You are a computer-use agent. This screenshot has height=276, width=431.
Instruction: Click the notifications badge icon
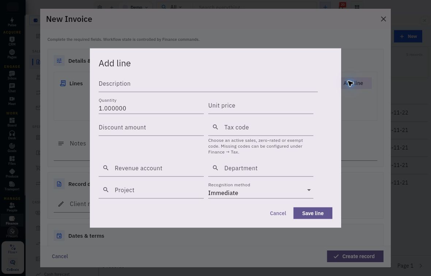[342, 6]
